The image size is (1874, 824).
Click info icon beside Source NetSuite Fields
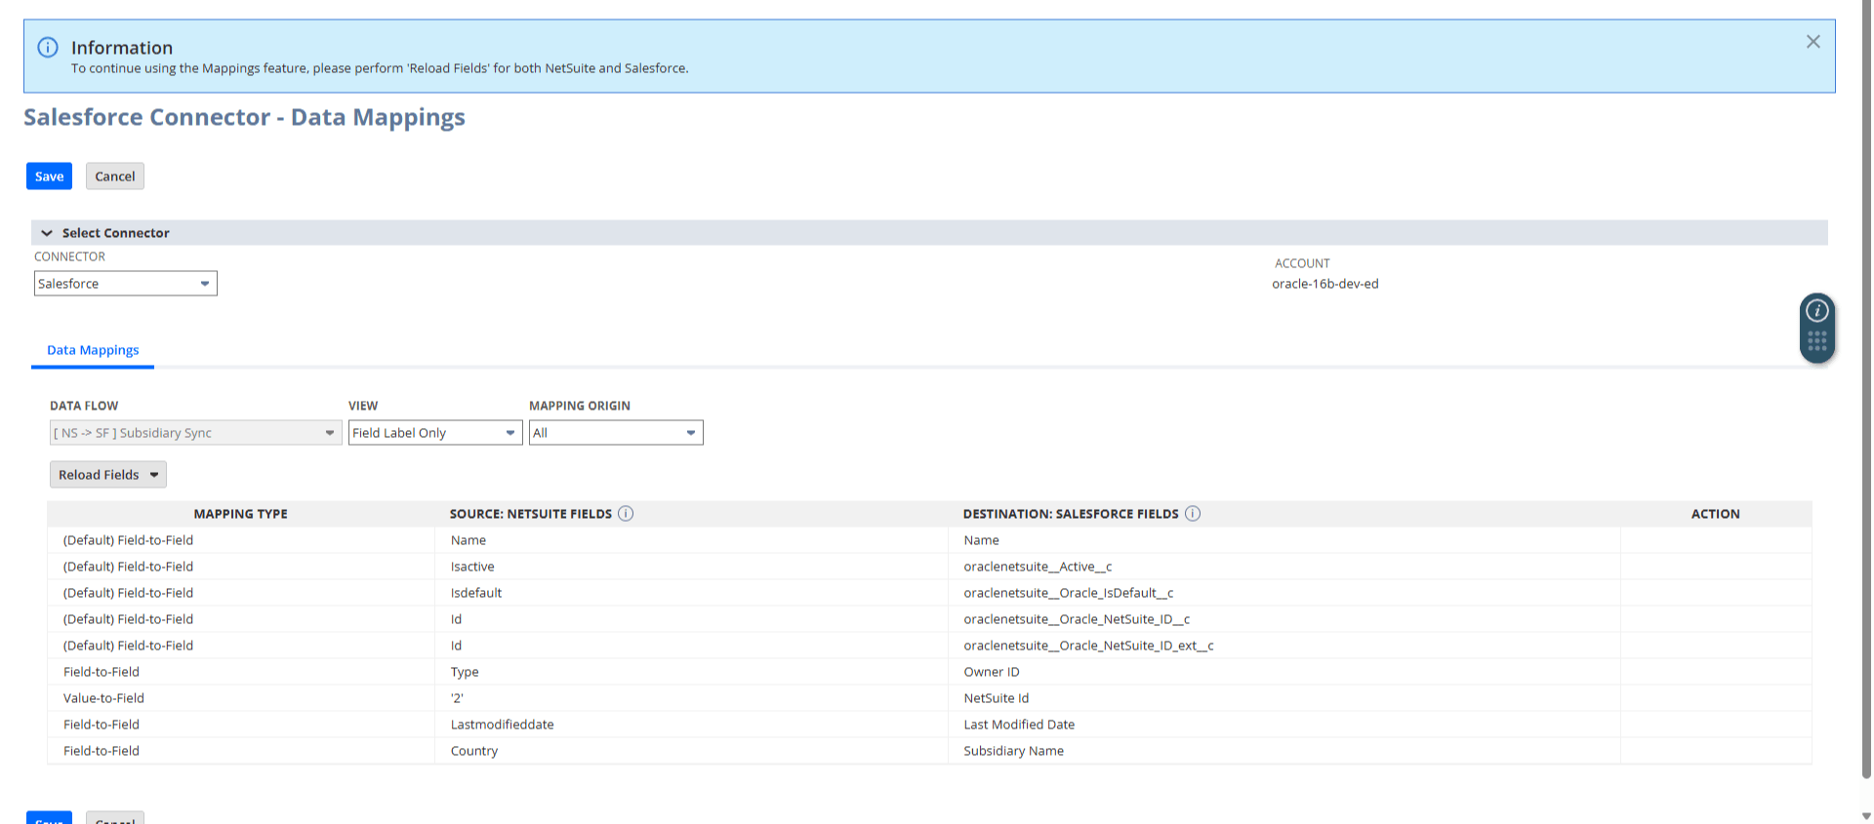tap(626, 514)
